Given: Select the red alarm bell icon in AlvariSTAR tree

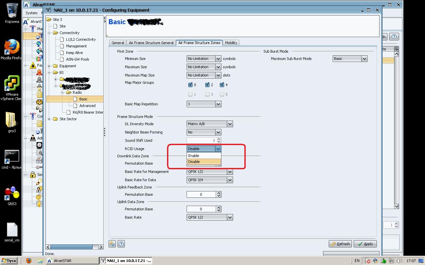Looking at the screenshot, I should 39,73.
